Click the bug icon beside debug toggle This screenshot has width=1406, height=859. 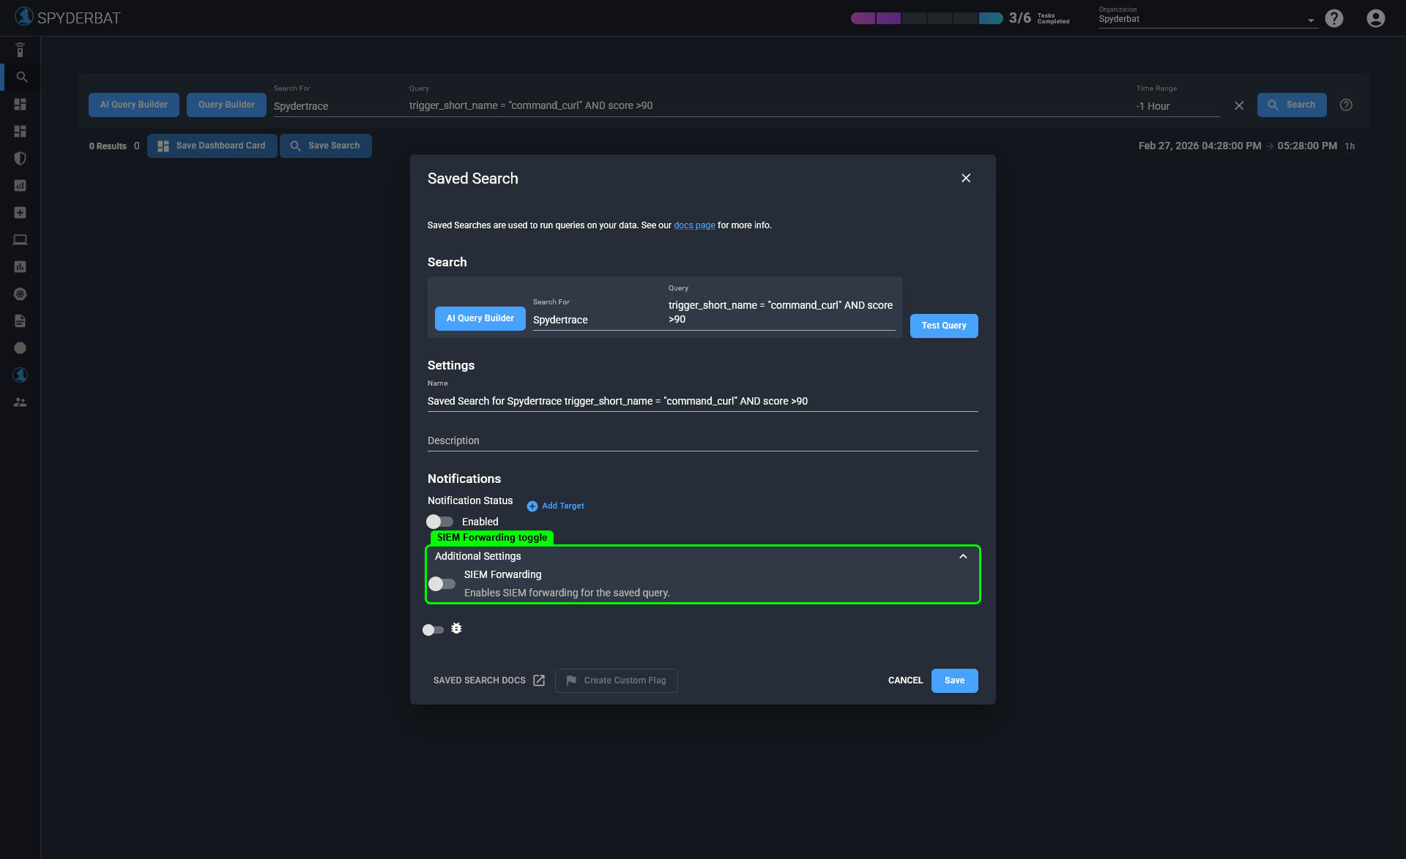(456, 629)
